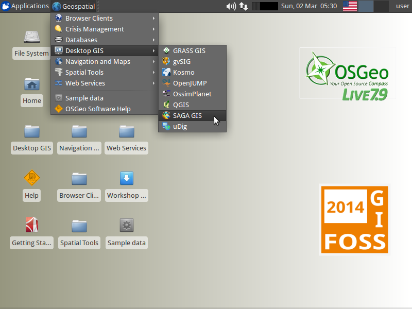Launch GRASS GIS from the submenu

(192, 50)
